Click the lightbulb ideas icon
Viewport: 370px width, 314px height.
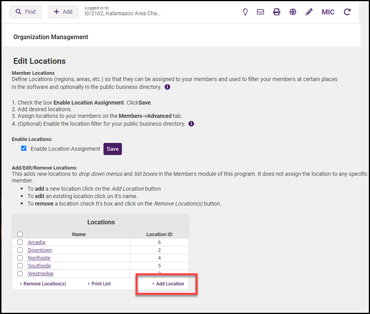245,12
